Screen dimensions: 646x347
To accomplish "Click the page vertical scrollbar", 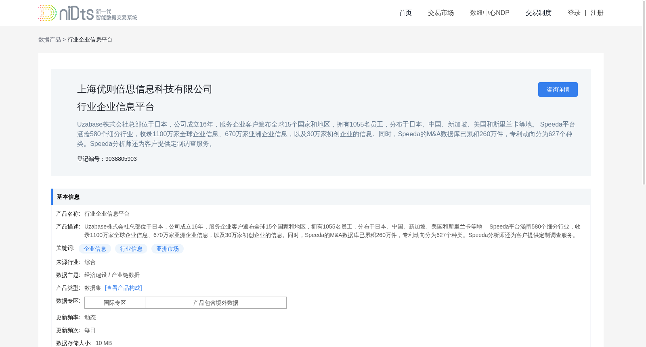I will coord(644,93).
